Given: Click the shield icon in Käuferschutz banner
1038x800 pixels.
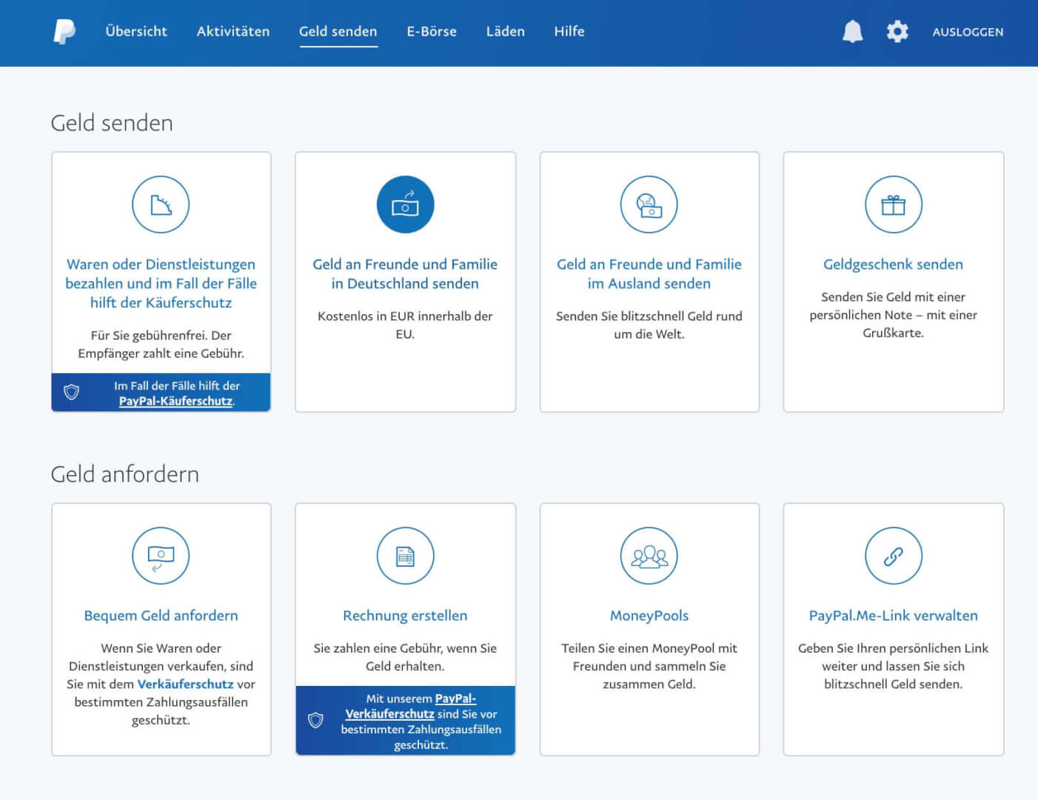Looking at the screenshot, I should [x=71, y=392].
